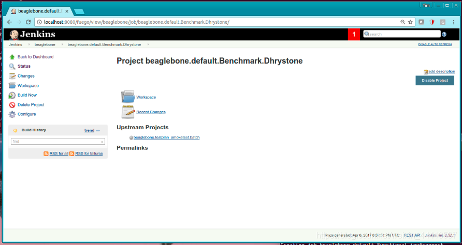This screenshot has height=245, width=462.
Task: Open the Workspace sidebar link
Action: (x=28, y=86)
